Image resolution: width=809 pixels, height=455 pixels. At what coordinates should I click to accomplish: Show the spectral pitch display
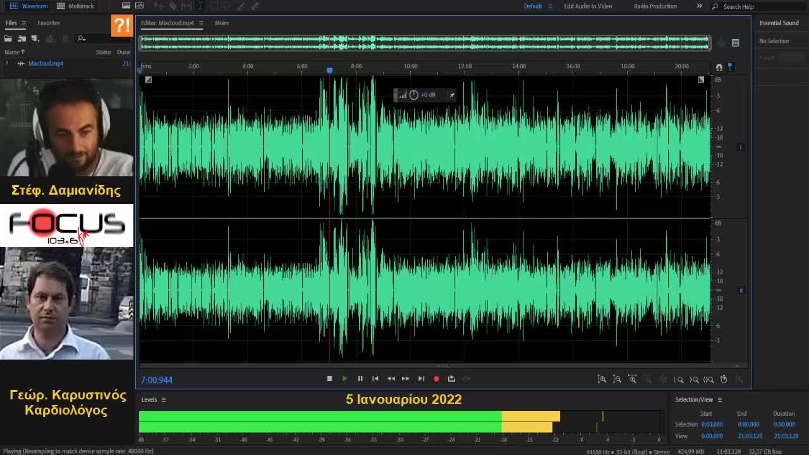(x=140, y=6)
